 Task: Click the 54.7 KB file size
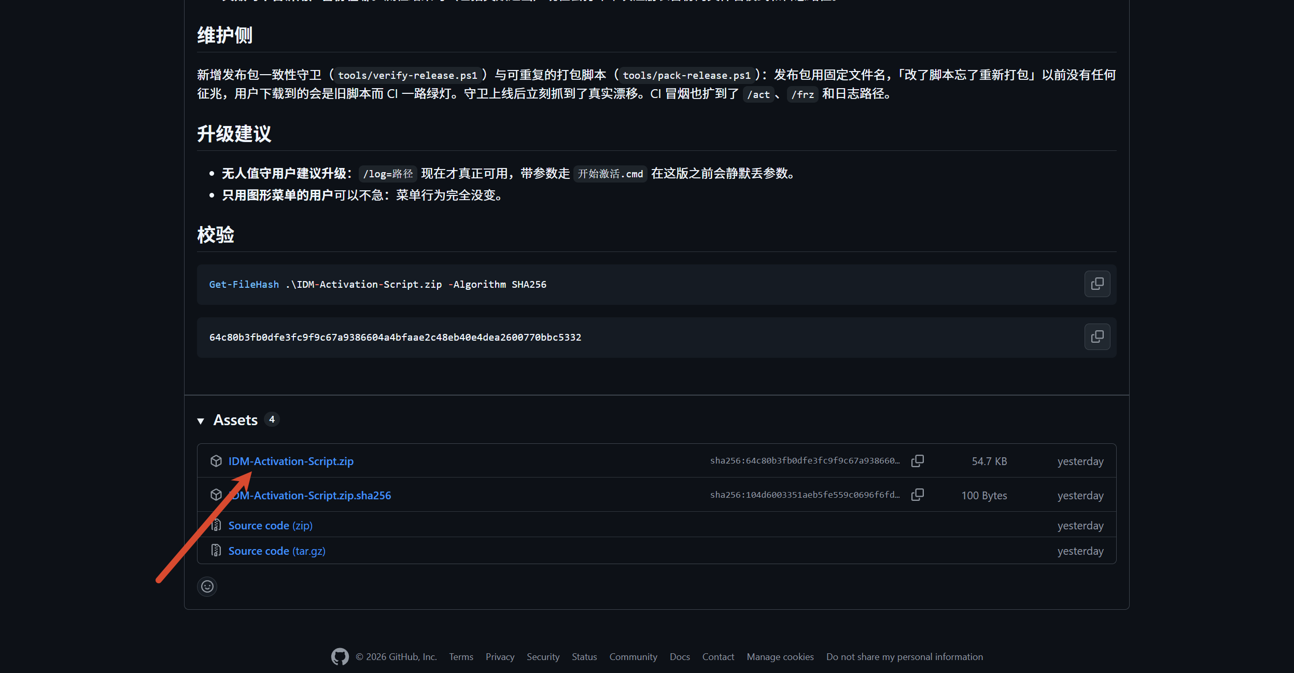(x=989, y=461)
